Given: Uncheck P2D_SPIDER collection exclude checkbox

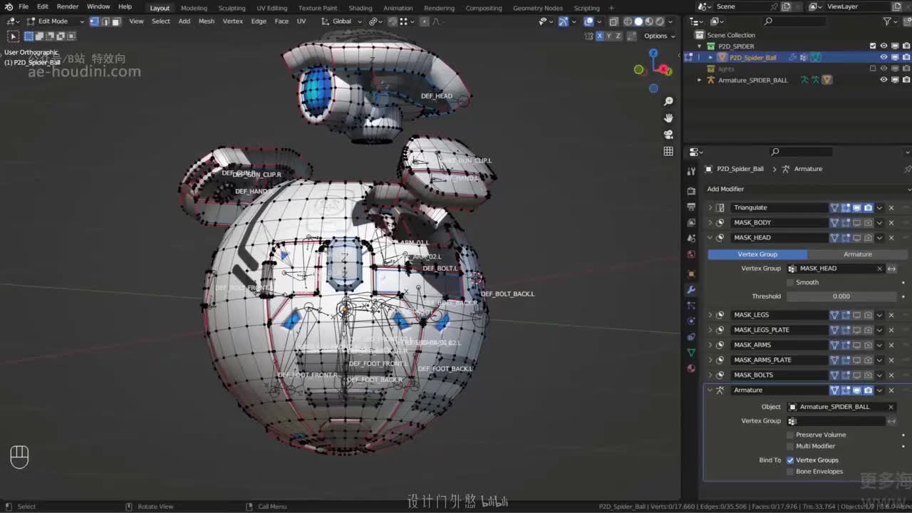Looking at the screenshot, I should (x=873, y=46).
